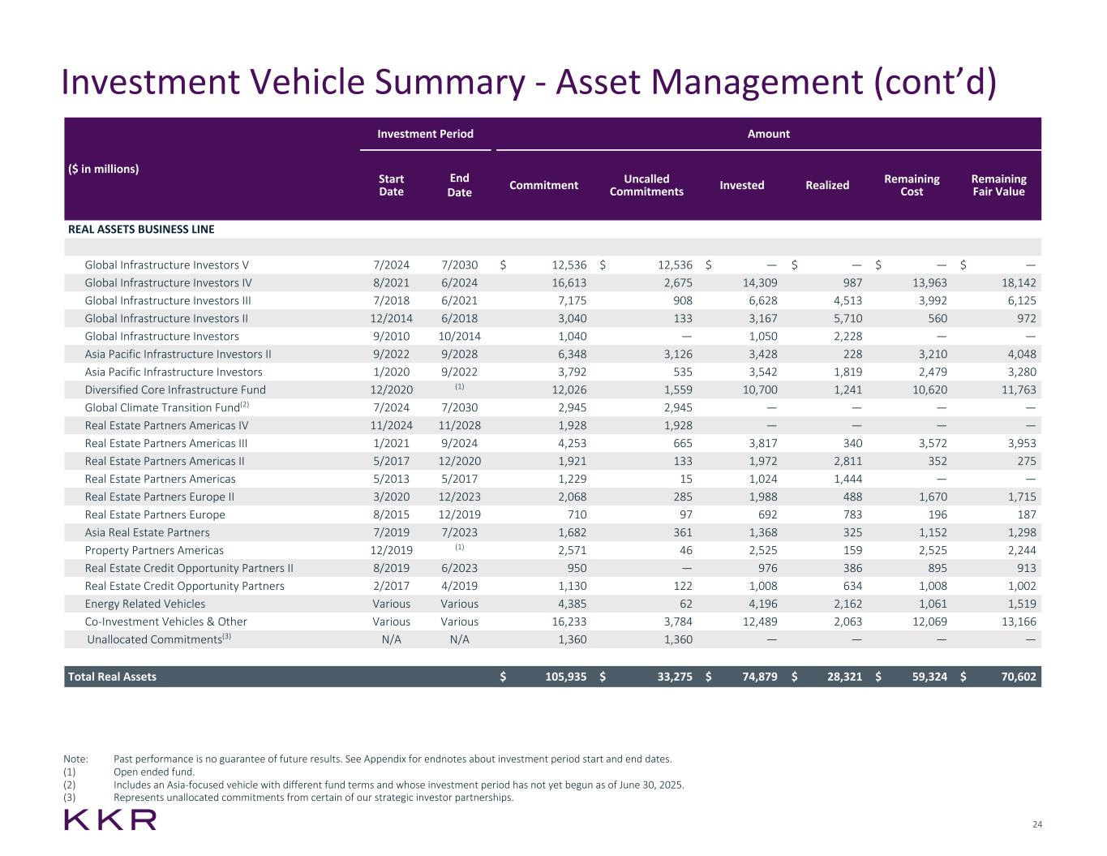
Task: Click the Global Climate Transition Fund row label
Action: click(x=162, y=408)
